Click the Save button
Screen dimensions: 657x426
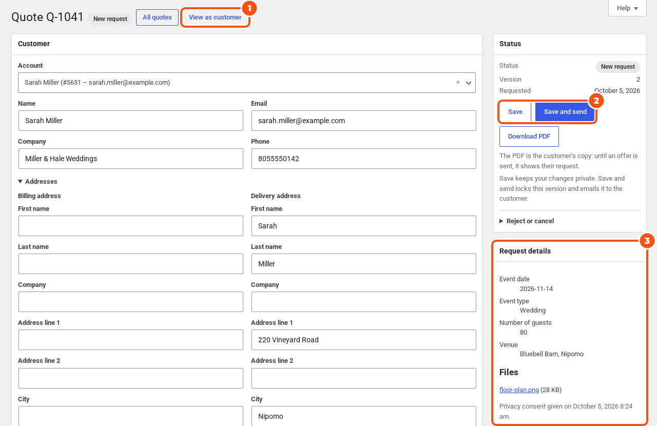point(515,112)
